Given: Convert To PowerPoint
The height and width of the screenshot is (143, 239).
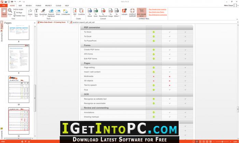Looking at the screenshot, I should [x=103, y=13].
